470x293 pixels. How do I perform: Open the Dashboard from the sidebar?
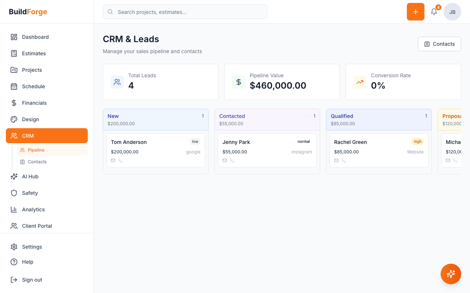pos(35,37)
